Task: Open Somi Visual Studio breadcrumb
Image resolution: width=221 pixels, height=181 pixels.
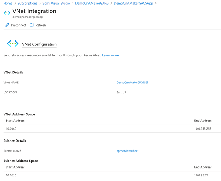Action: click(56, 3)
